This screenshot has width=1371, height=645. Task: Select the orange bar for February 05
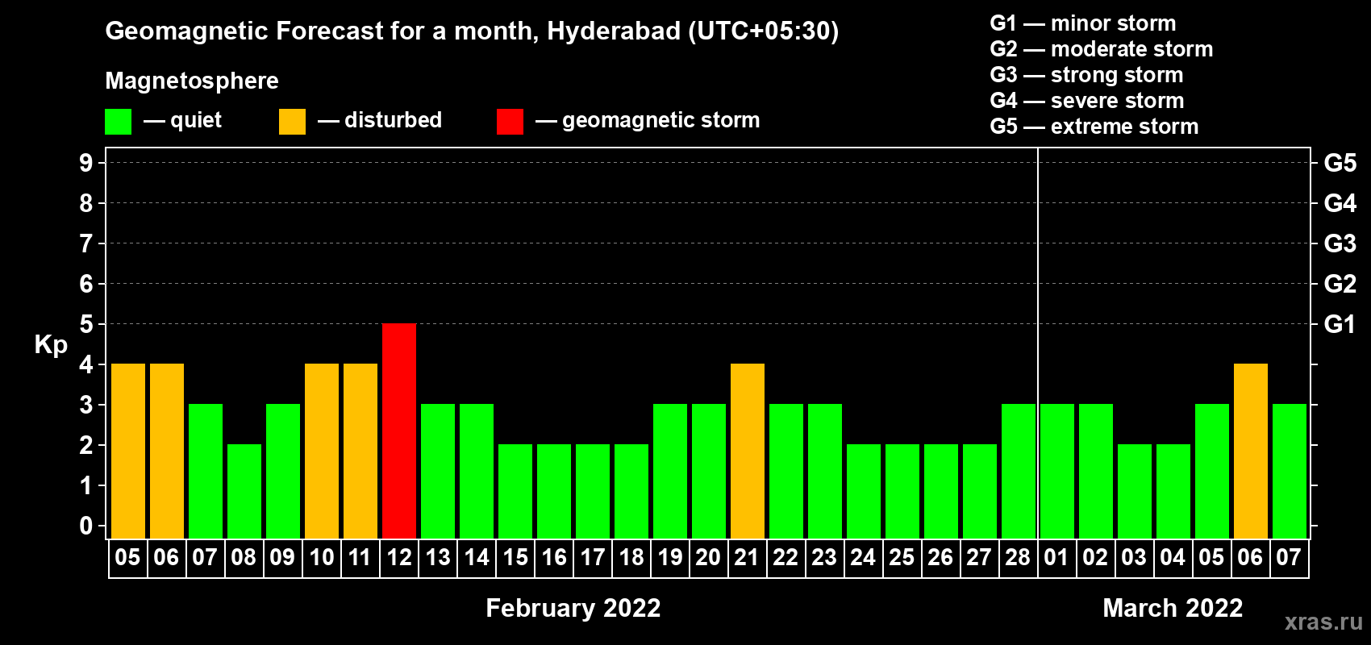point(128,451)
